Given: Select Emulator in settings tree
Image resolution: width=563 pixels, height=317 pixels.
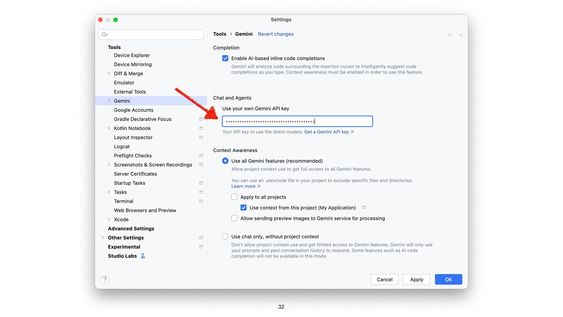Looking at the screenshot, I should [124, 82].
